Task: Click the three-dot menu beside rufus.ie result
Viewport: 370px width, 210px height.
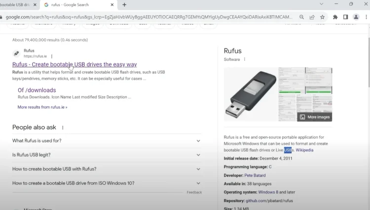Action: point(52,57)
